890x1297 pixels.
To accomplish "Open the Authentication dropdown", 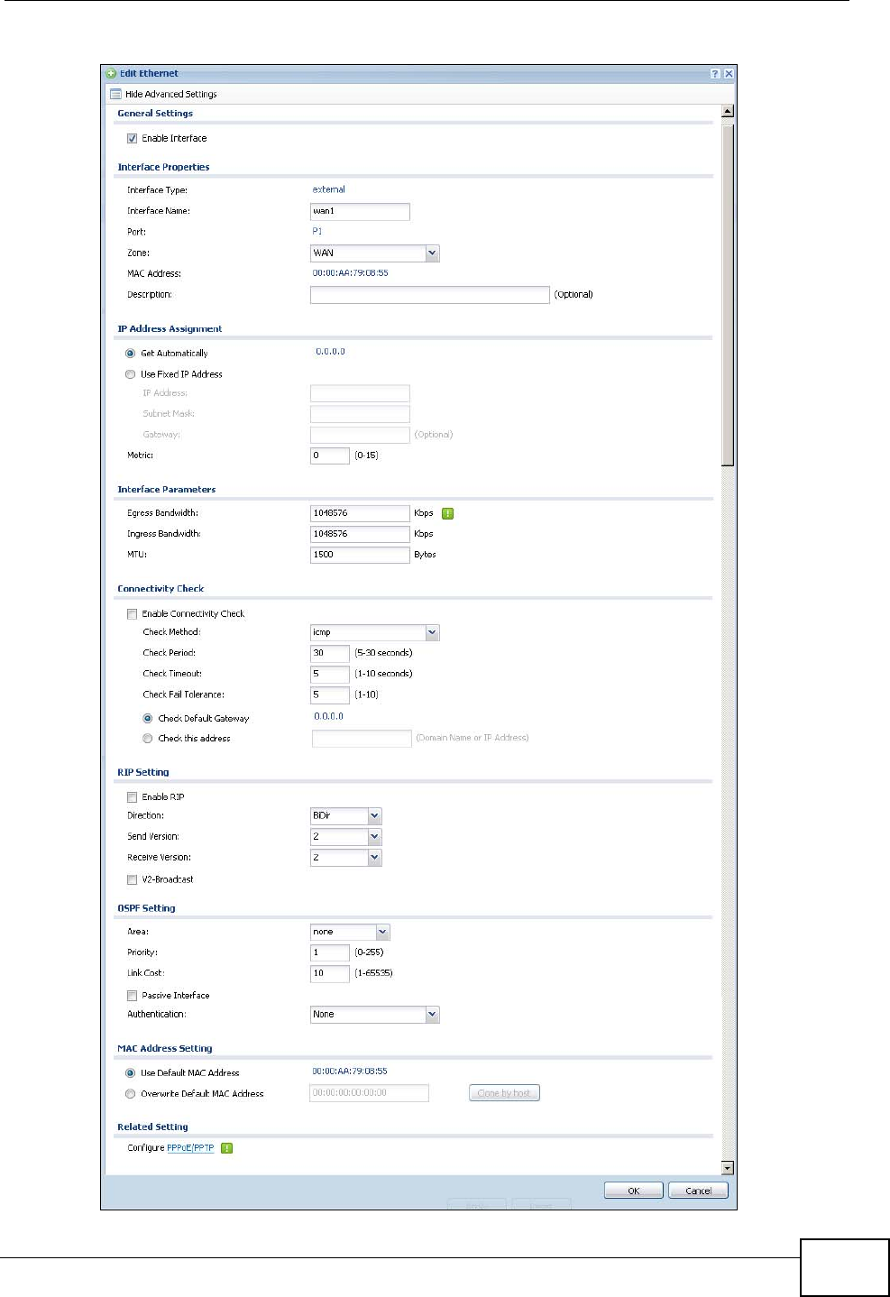I will pyautogui.click(x=374, y=1015).
